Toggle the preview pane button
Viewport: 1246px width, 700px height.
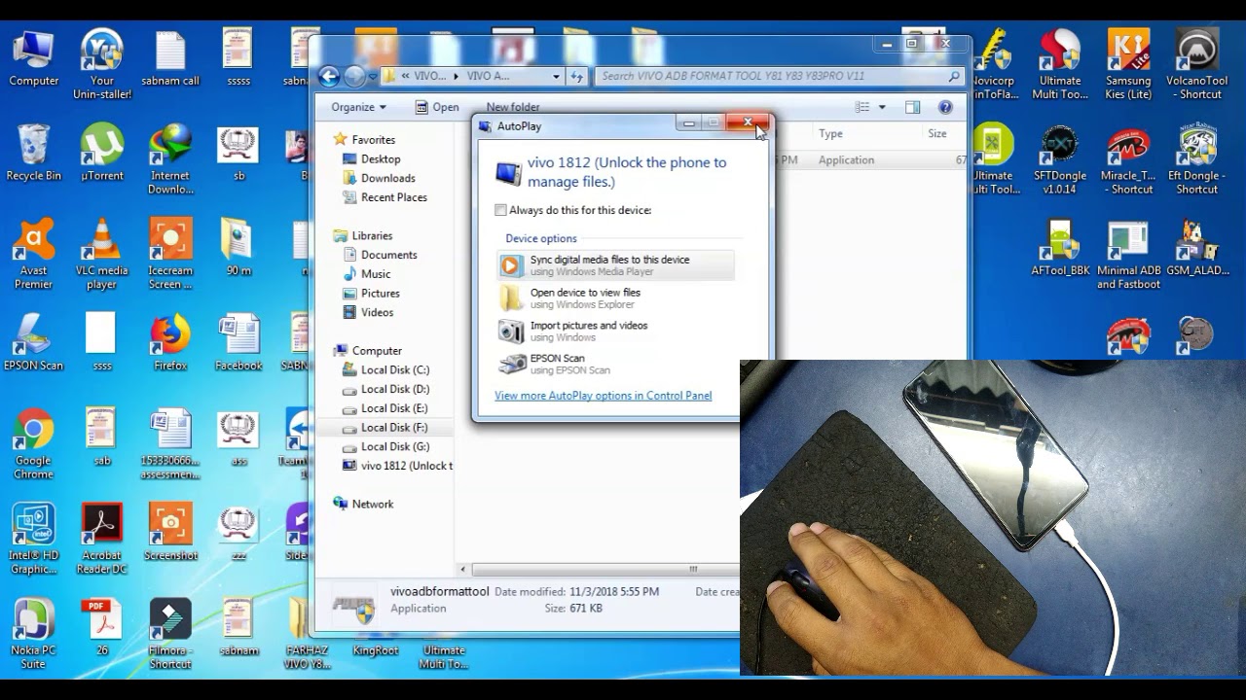[912, 107]
